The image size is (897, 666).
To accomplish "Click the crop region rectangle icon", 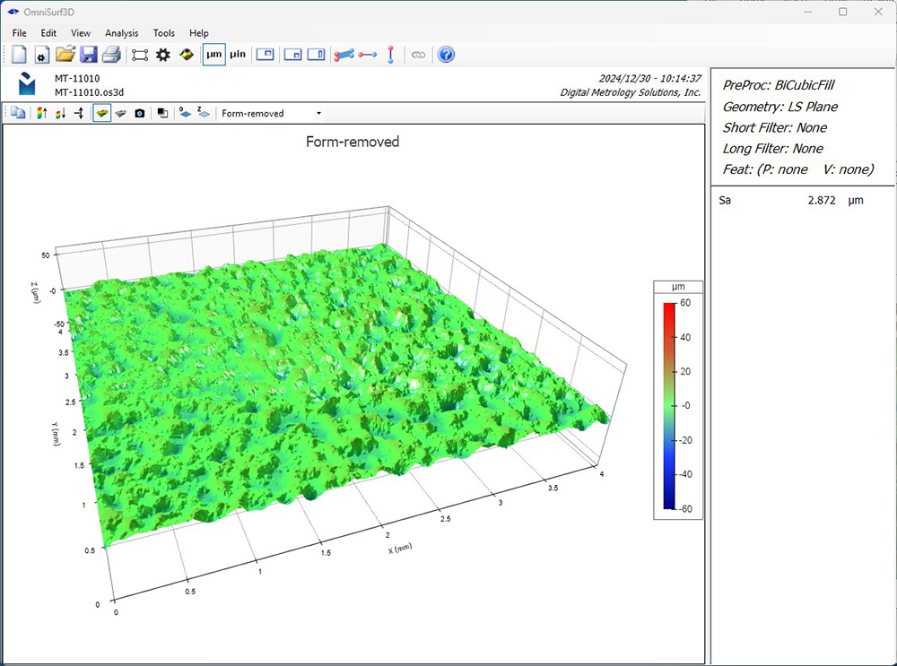I will pos(140,55).
